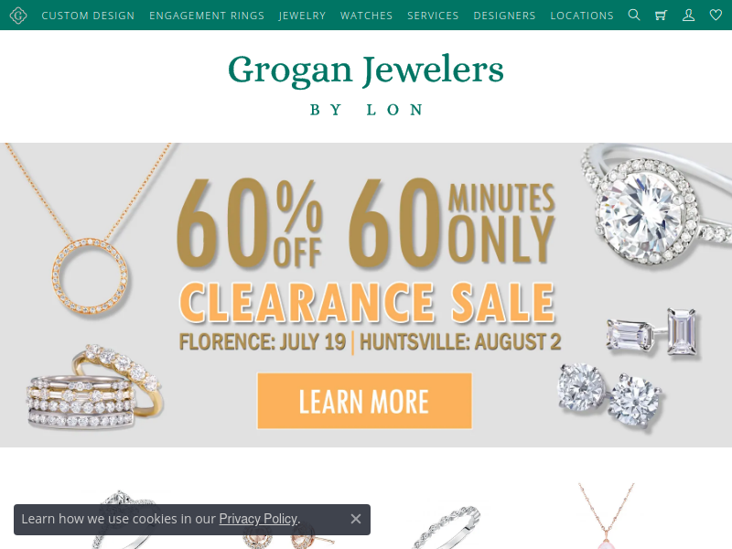Image resolution: width=732 pixels, height=549 pixels.
Task: Open the wishlist heart icon
Action: [716, 16]
